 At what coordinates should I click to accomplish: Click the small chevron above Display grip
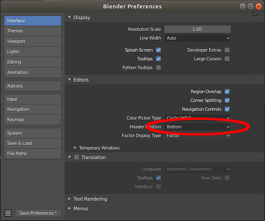pos(255,14)
